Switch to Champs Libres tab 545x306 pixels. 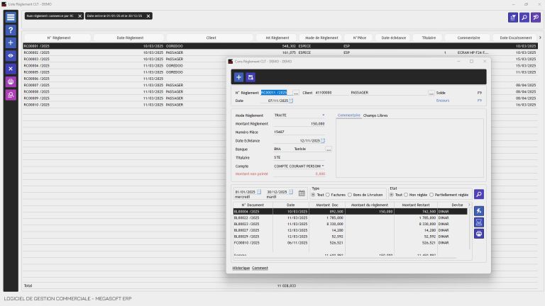coord(375,115)
